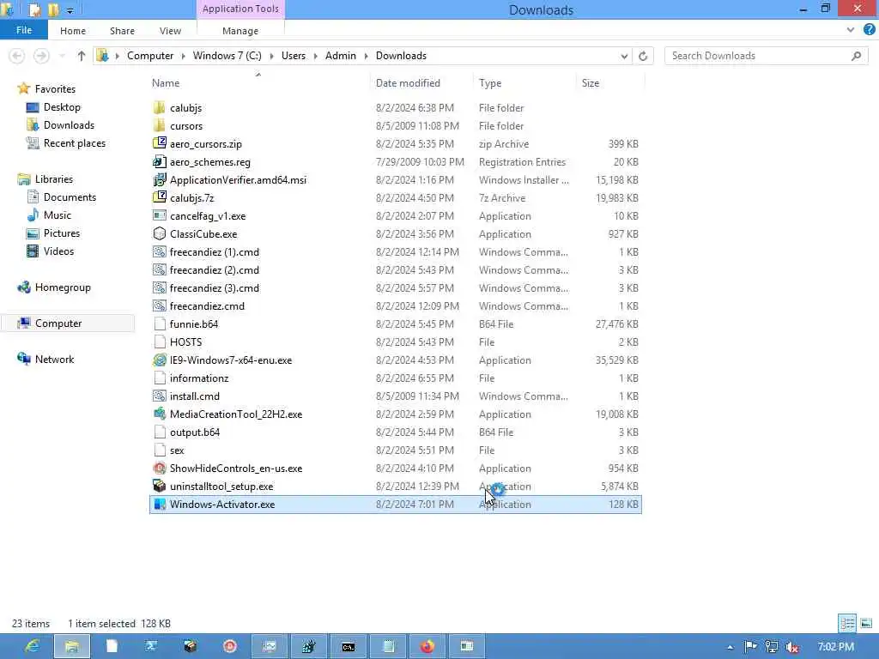Select the informationz file row
The width and height of the screenshot is (879, 659).
(395, 378)
